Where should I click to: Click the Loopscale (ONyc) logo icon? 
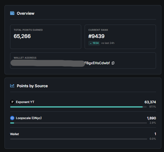tap(12, 118)
